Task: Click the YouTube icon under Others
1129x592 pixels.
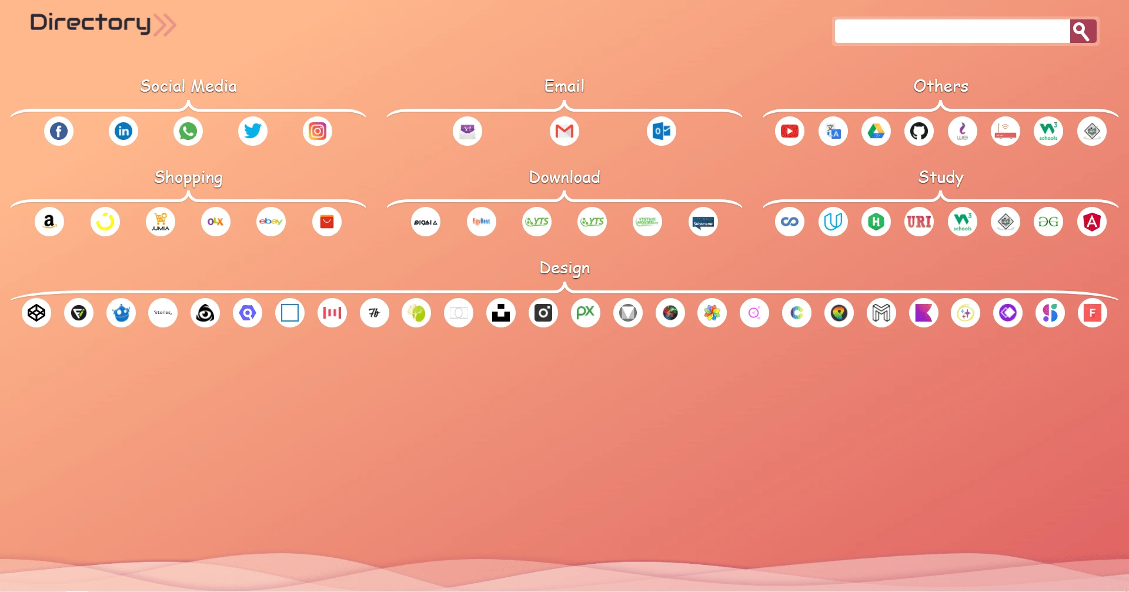Action: pos(790,131)
